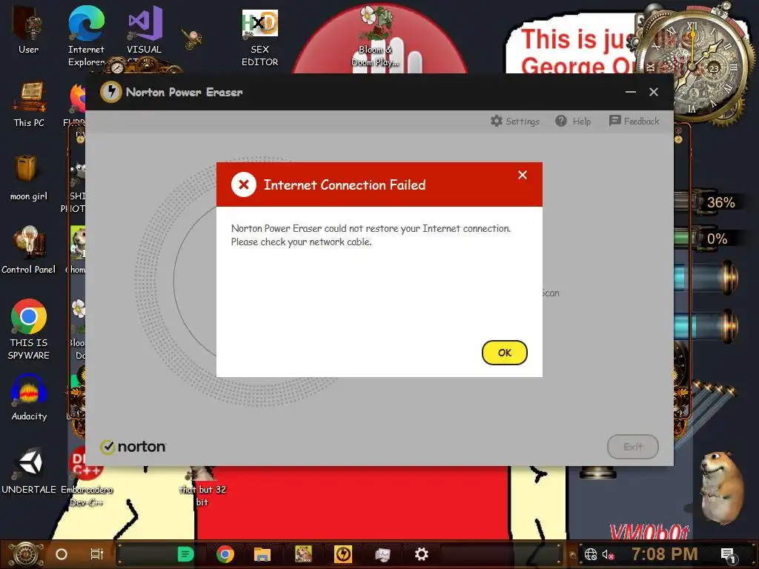
Task: Open the notification center icon
Action: [x=728, y=556]
